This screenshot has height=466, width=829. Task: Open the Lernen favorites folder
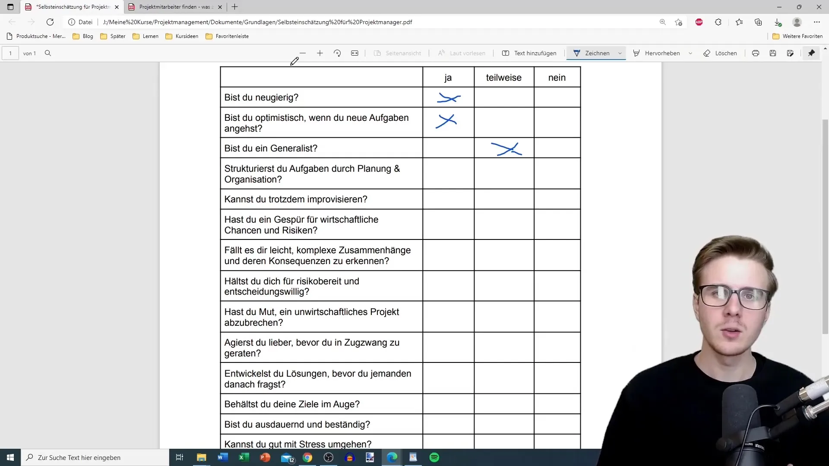point(146,36)
